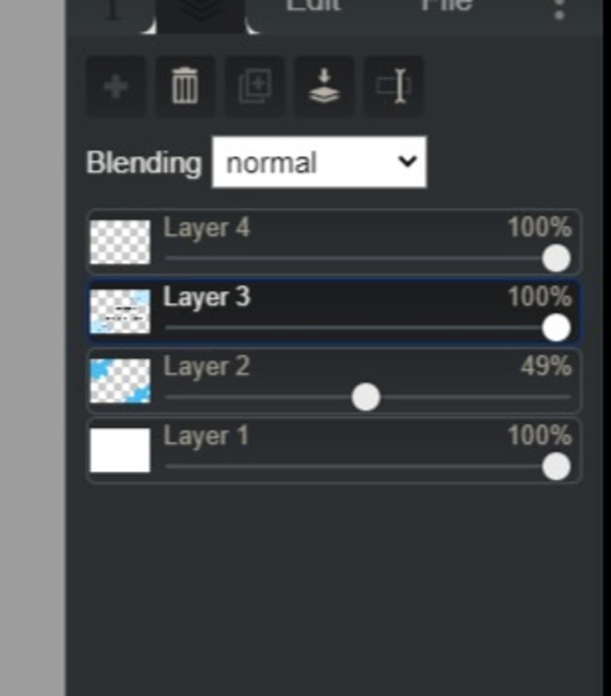This screenshot has width=611, height=696.
Task: Click the Blending dropdown chevron arrow
Action: point(408,162)
